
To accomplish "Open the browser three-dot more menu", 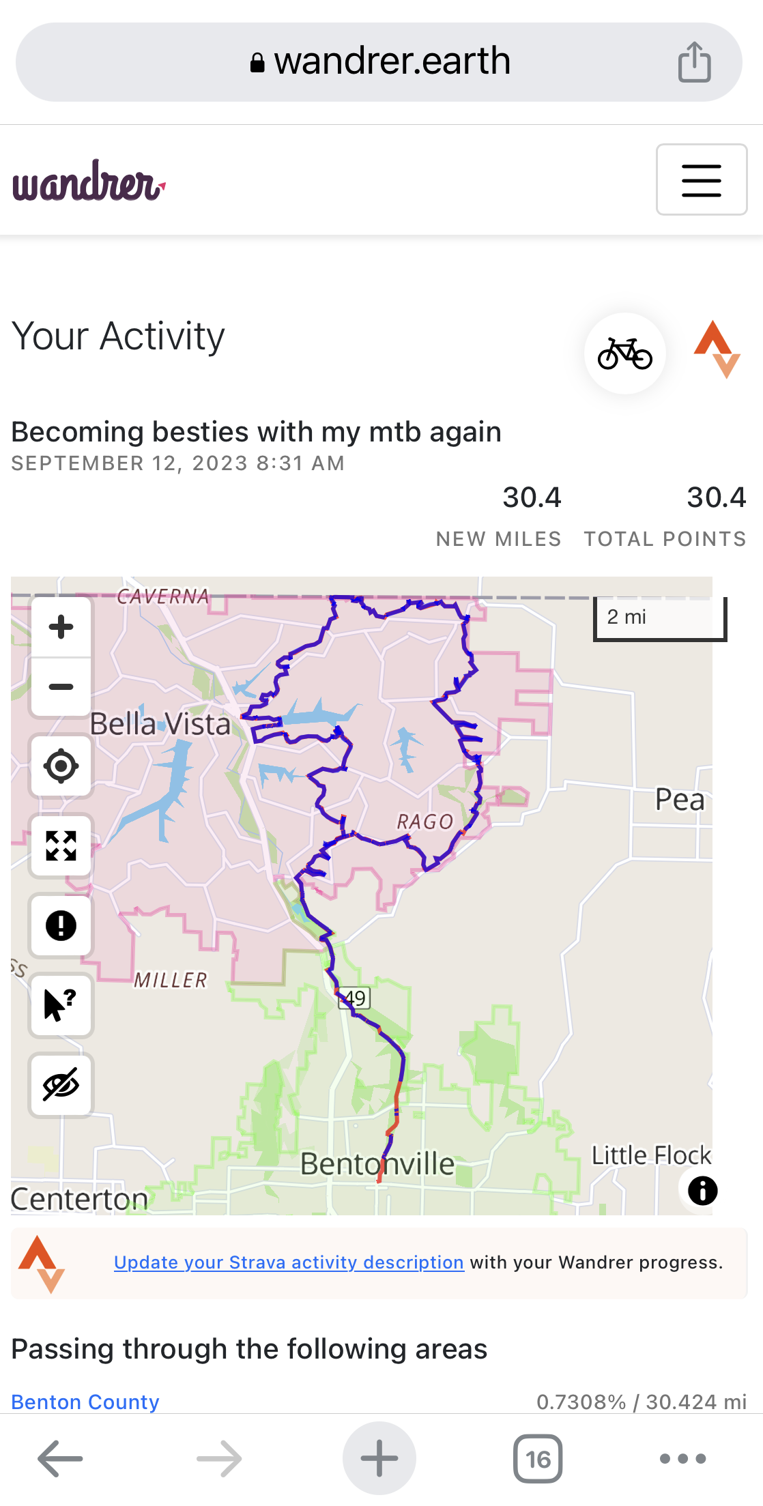I will pyautogui.click(x=682, y=1459).
